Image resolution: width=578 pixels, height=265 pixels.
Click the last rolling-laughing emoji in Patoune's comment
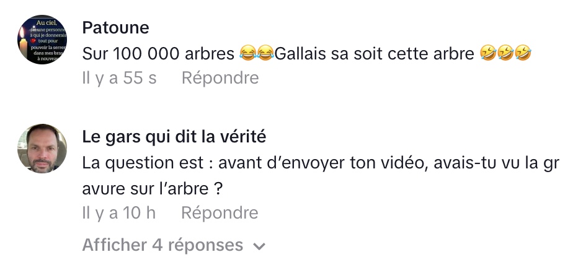pos(523,53)
